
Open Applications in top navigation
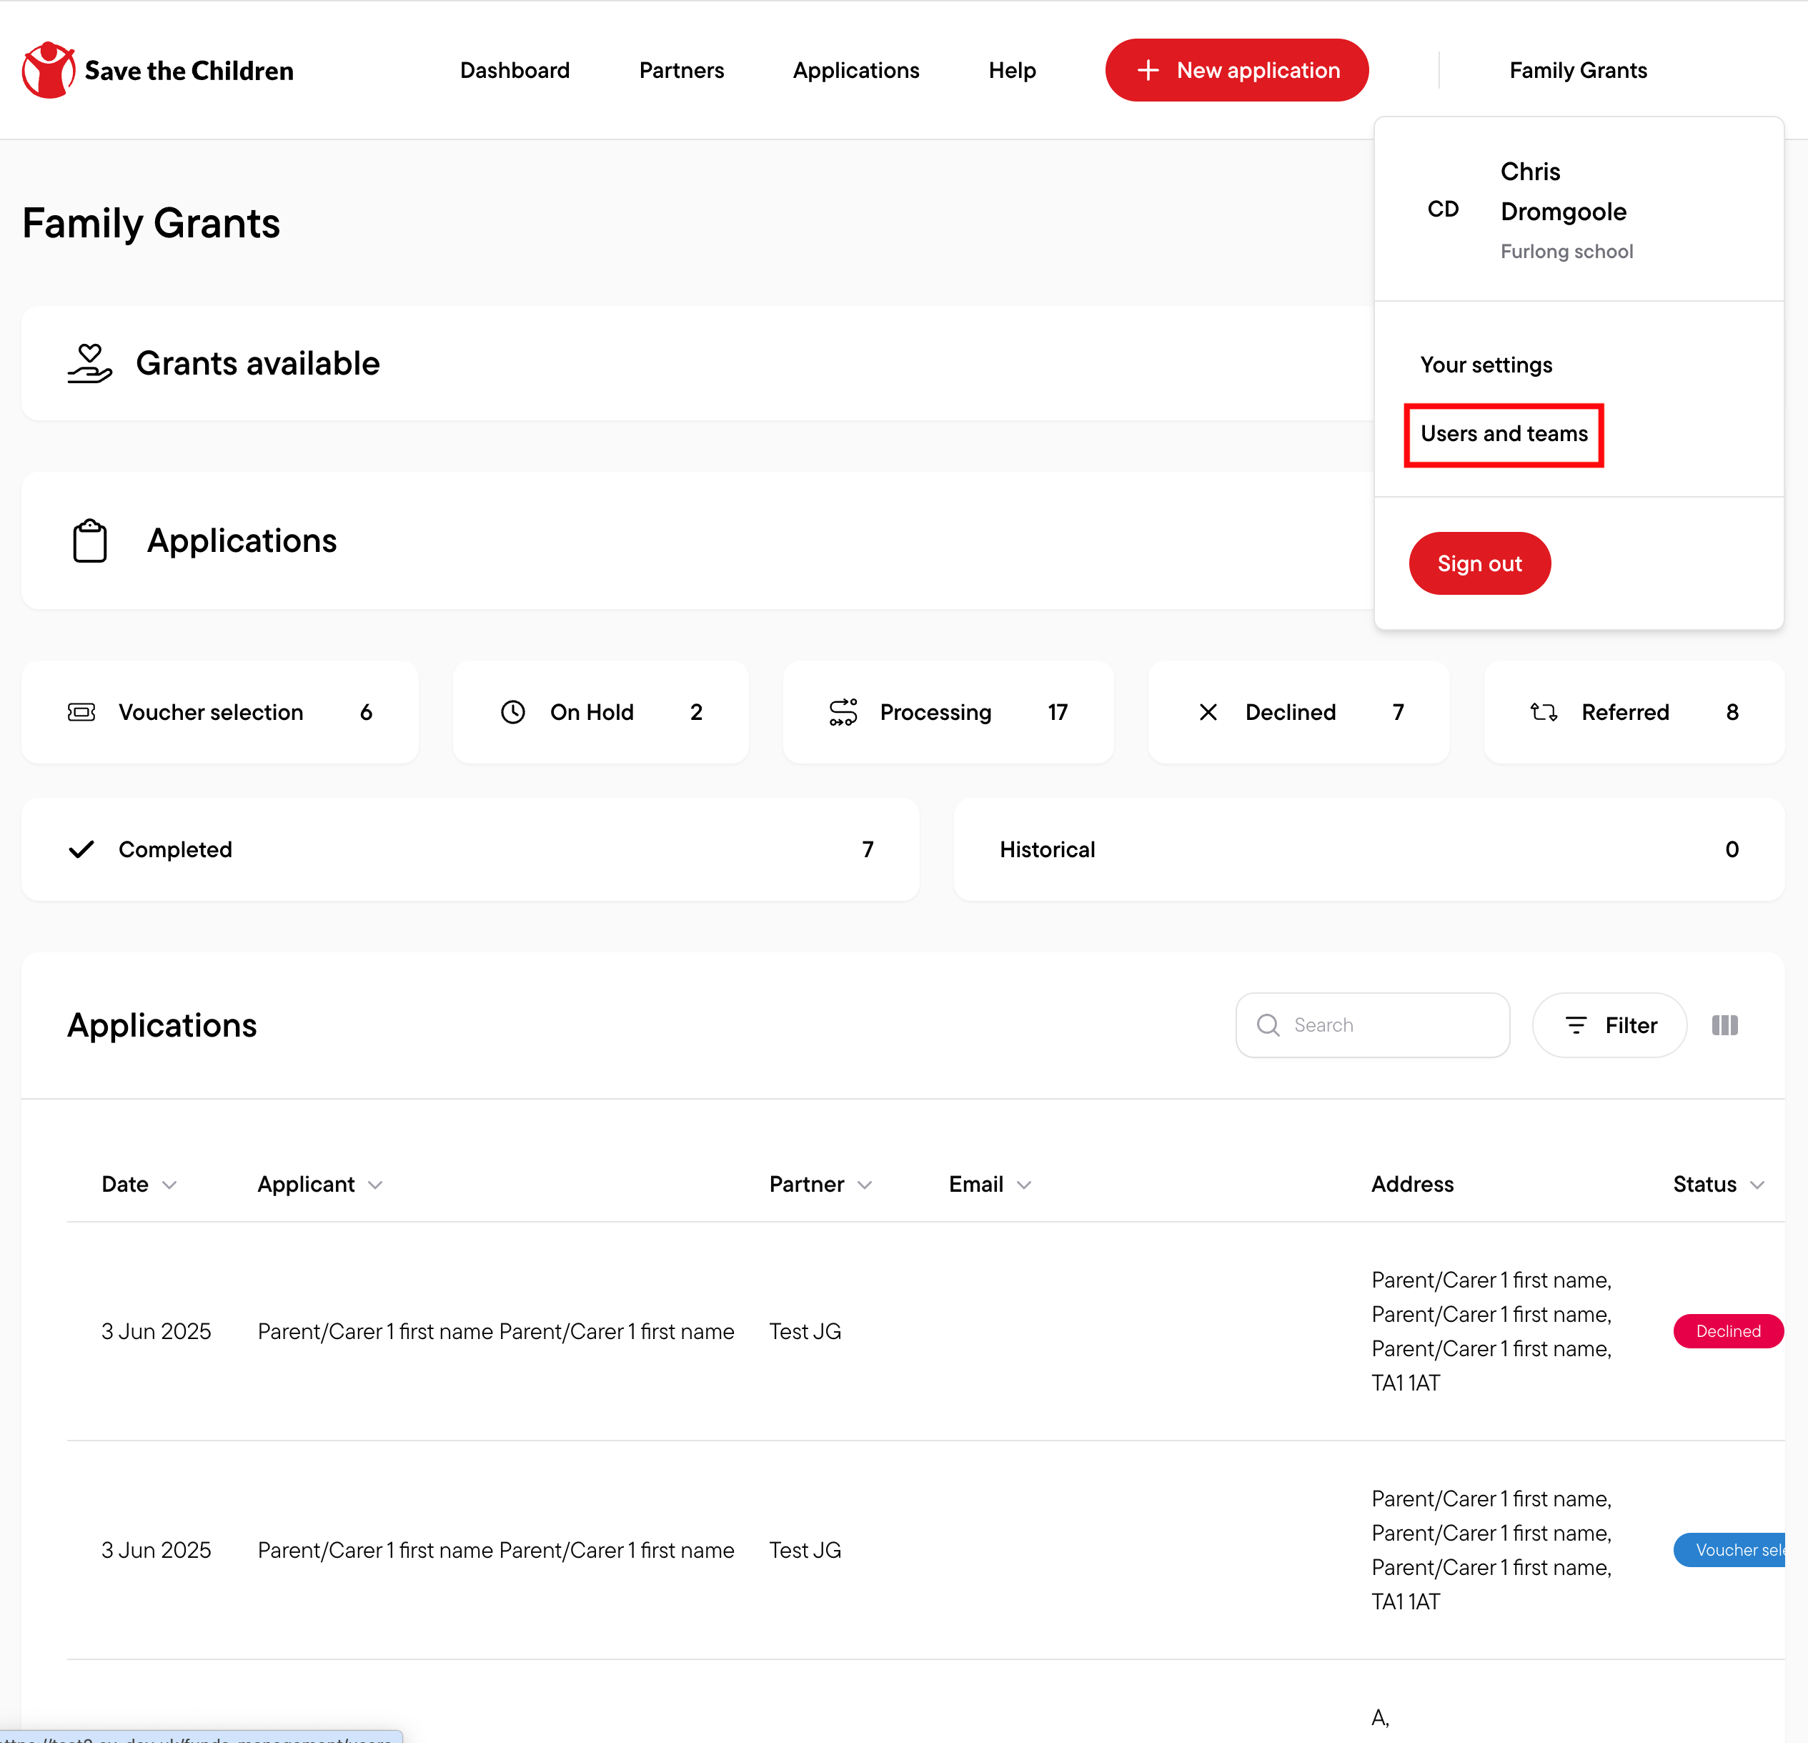(856, 70)
